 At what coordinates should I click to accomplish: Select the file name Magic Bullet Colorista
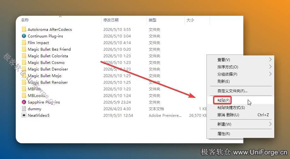[x=48, y=56]
